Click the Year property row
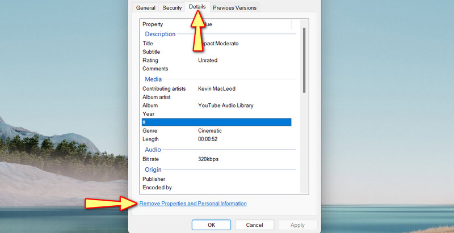 pyautogui.click(x=149, y=113)
